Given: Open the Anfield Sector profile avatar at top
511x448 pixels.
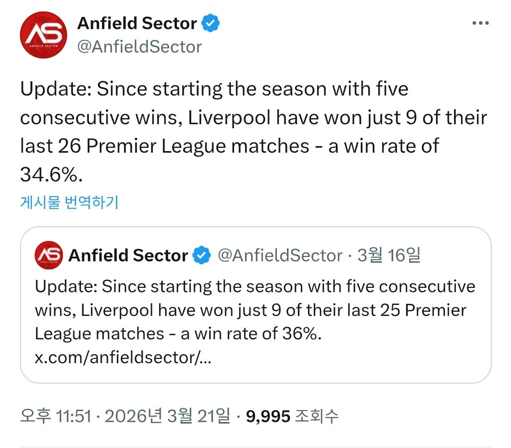Looking at the screenshot, I should pos(43,35).
